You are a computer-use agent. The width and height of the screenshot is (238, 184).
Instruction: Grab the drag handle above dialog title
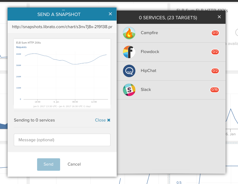[x=63, y=10]
